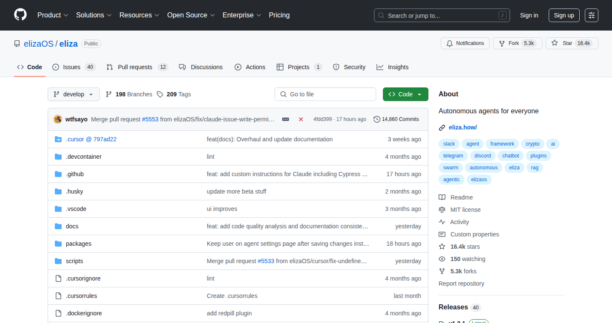Switch to the Insights tab
The image size is (612, 323).
[392, 67]
